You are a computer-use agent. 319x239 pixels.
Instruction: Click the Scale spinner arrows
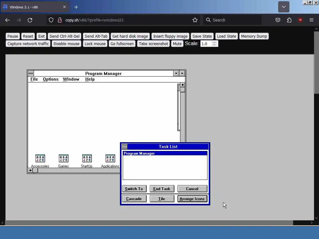click(x=214, y=44)
